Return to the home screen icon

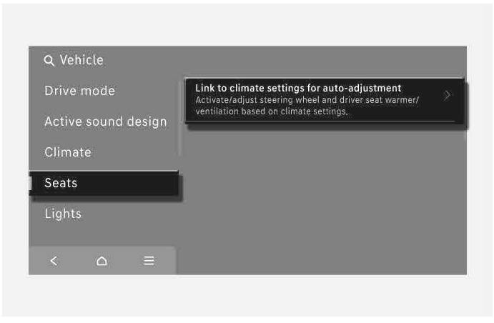point(102,261)
